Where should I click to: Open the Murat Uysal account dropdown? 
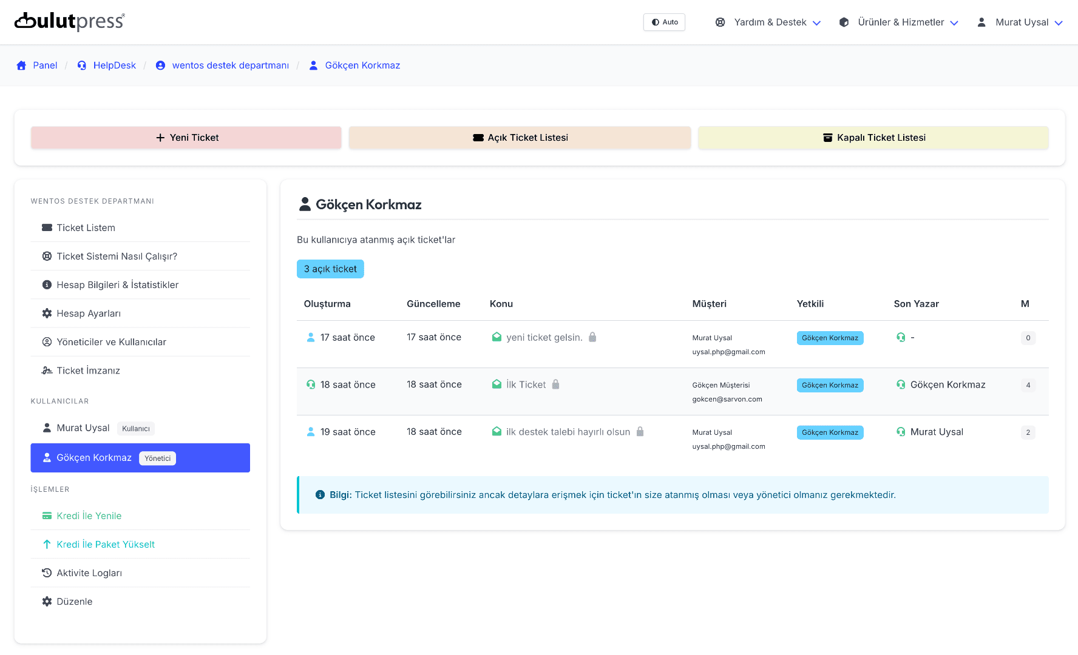[x=1020, y=22]
